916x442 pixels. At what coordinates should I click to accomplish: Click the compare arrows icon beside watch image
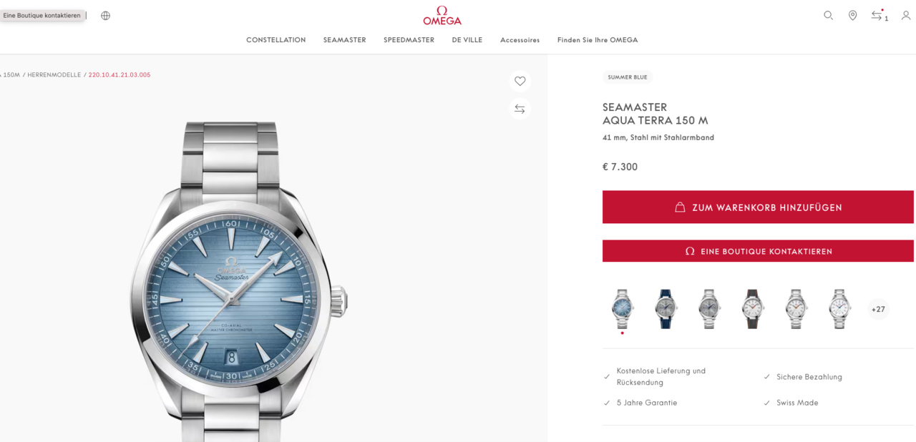point(520,109)
